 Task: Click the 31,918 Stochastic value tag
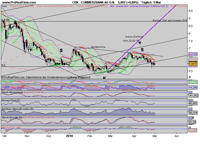pos(193,82)
